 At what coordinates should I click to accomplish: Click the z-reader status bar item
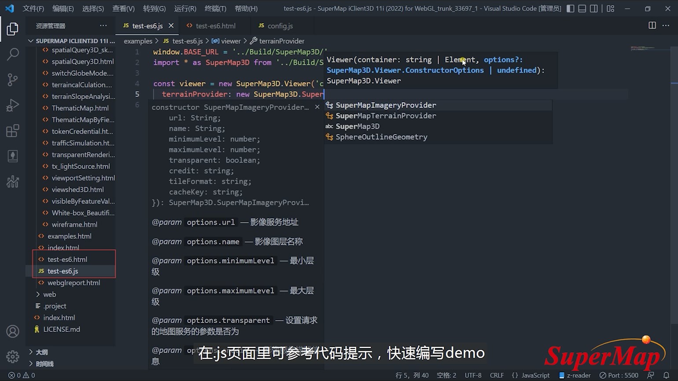[x=575, y=375]
